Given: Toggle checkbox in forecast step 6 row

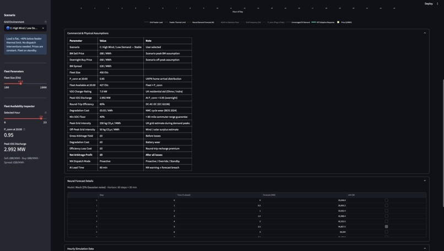Looking at the screenshot, I should tap(386, 232).
